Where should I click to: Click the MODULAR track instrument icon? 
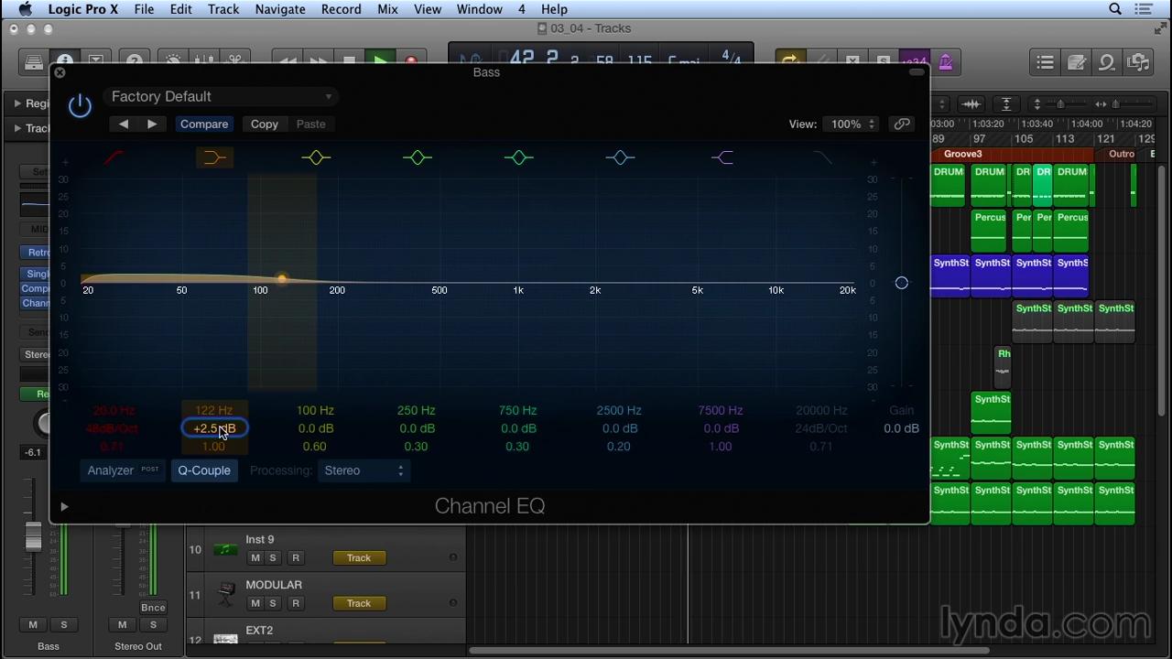click(x=225, y=595)
